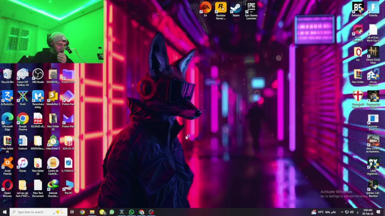Select the Battlefield desktop shortcut
Viewport: 385px width, 216px height.
point(358,9)
